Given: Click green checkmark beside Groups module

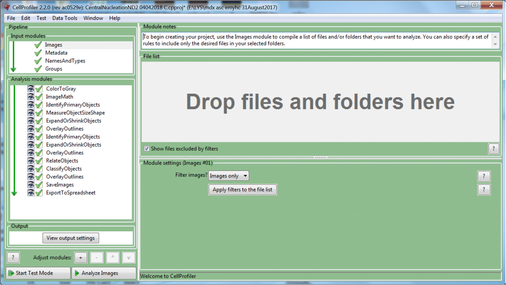Looking at the screenshot, I should [38, 69].
